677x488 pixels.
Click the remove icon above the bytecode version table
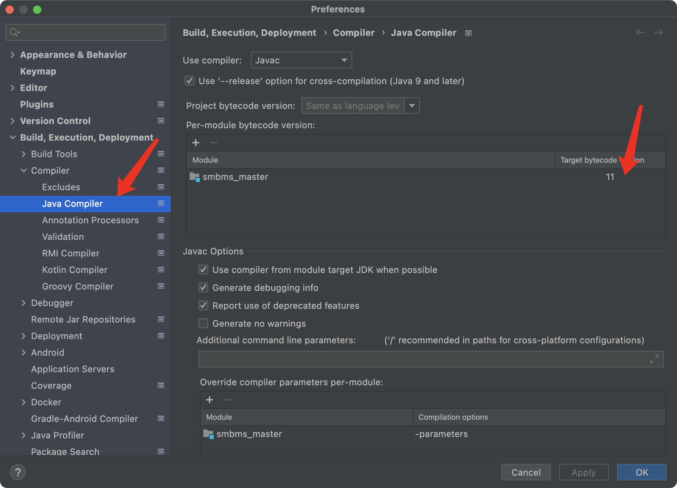pos(213,142)
